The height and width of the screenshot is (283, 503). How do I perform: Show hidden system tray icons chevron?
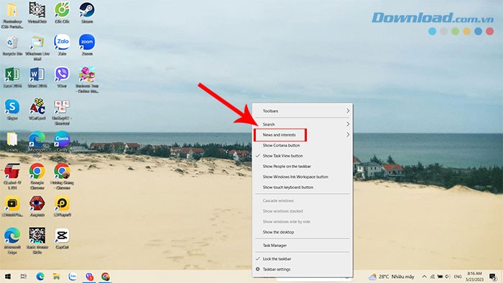pyautogui.click(x=424, y=277)
